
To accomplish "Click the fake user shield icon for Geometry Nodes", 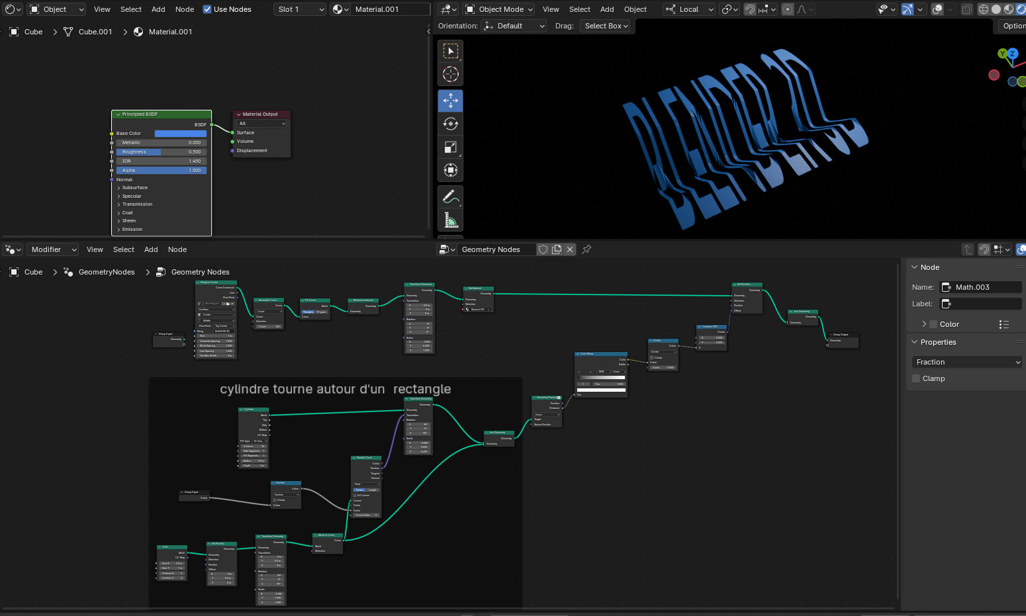I will coord(543,249).
